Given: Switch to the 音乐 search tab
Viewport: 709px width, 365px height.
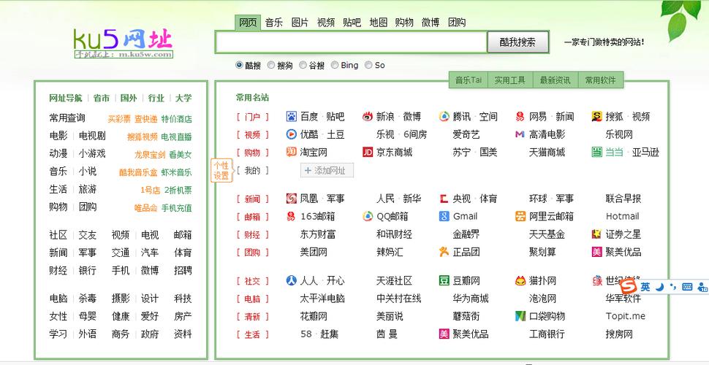Looking at the screenshot, I should click(274, 23).
